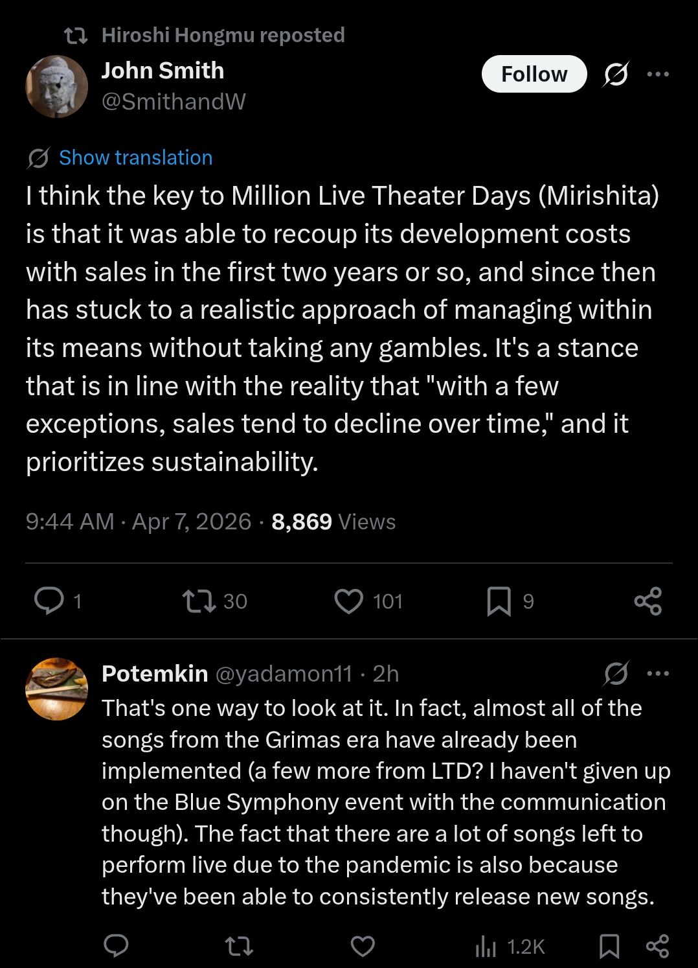Open more options for John Smith's post

click(658, 74)
